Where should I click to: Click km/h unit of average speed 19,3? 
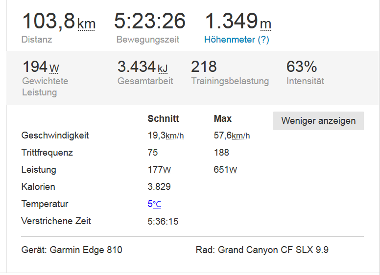pyautogui.click(x=175, y=136)
